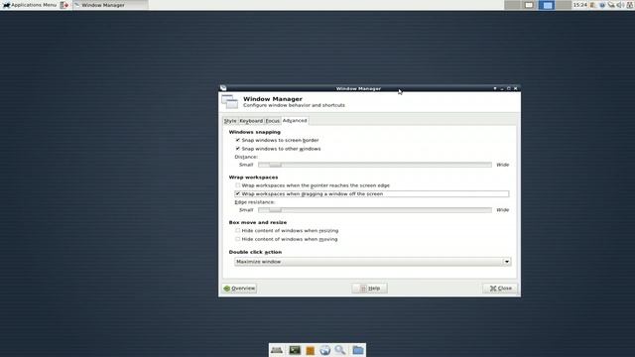Select Window Manager taskbar button

click(x=110, y=5)
